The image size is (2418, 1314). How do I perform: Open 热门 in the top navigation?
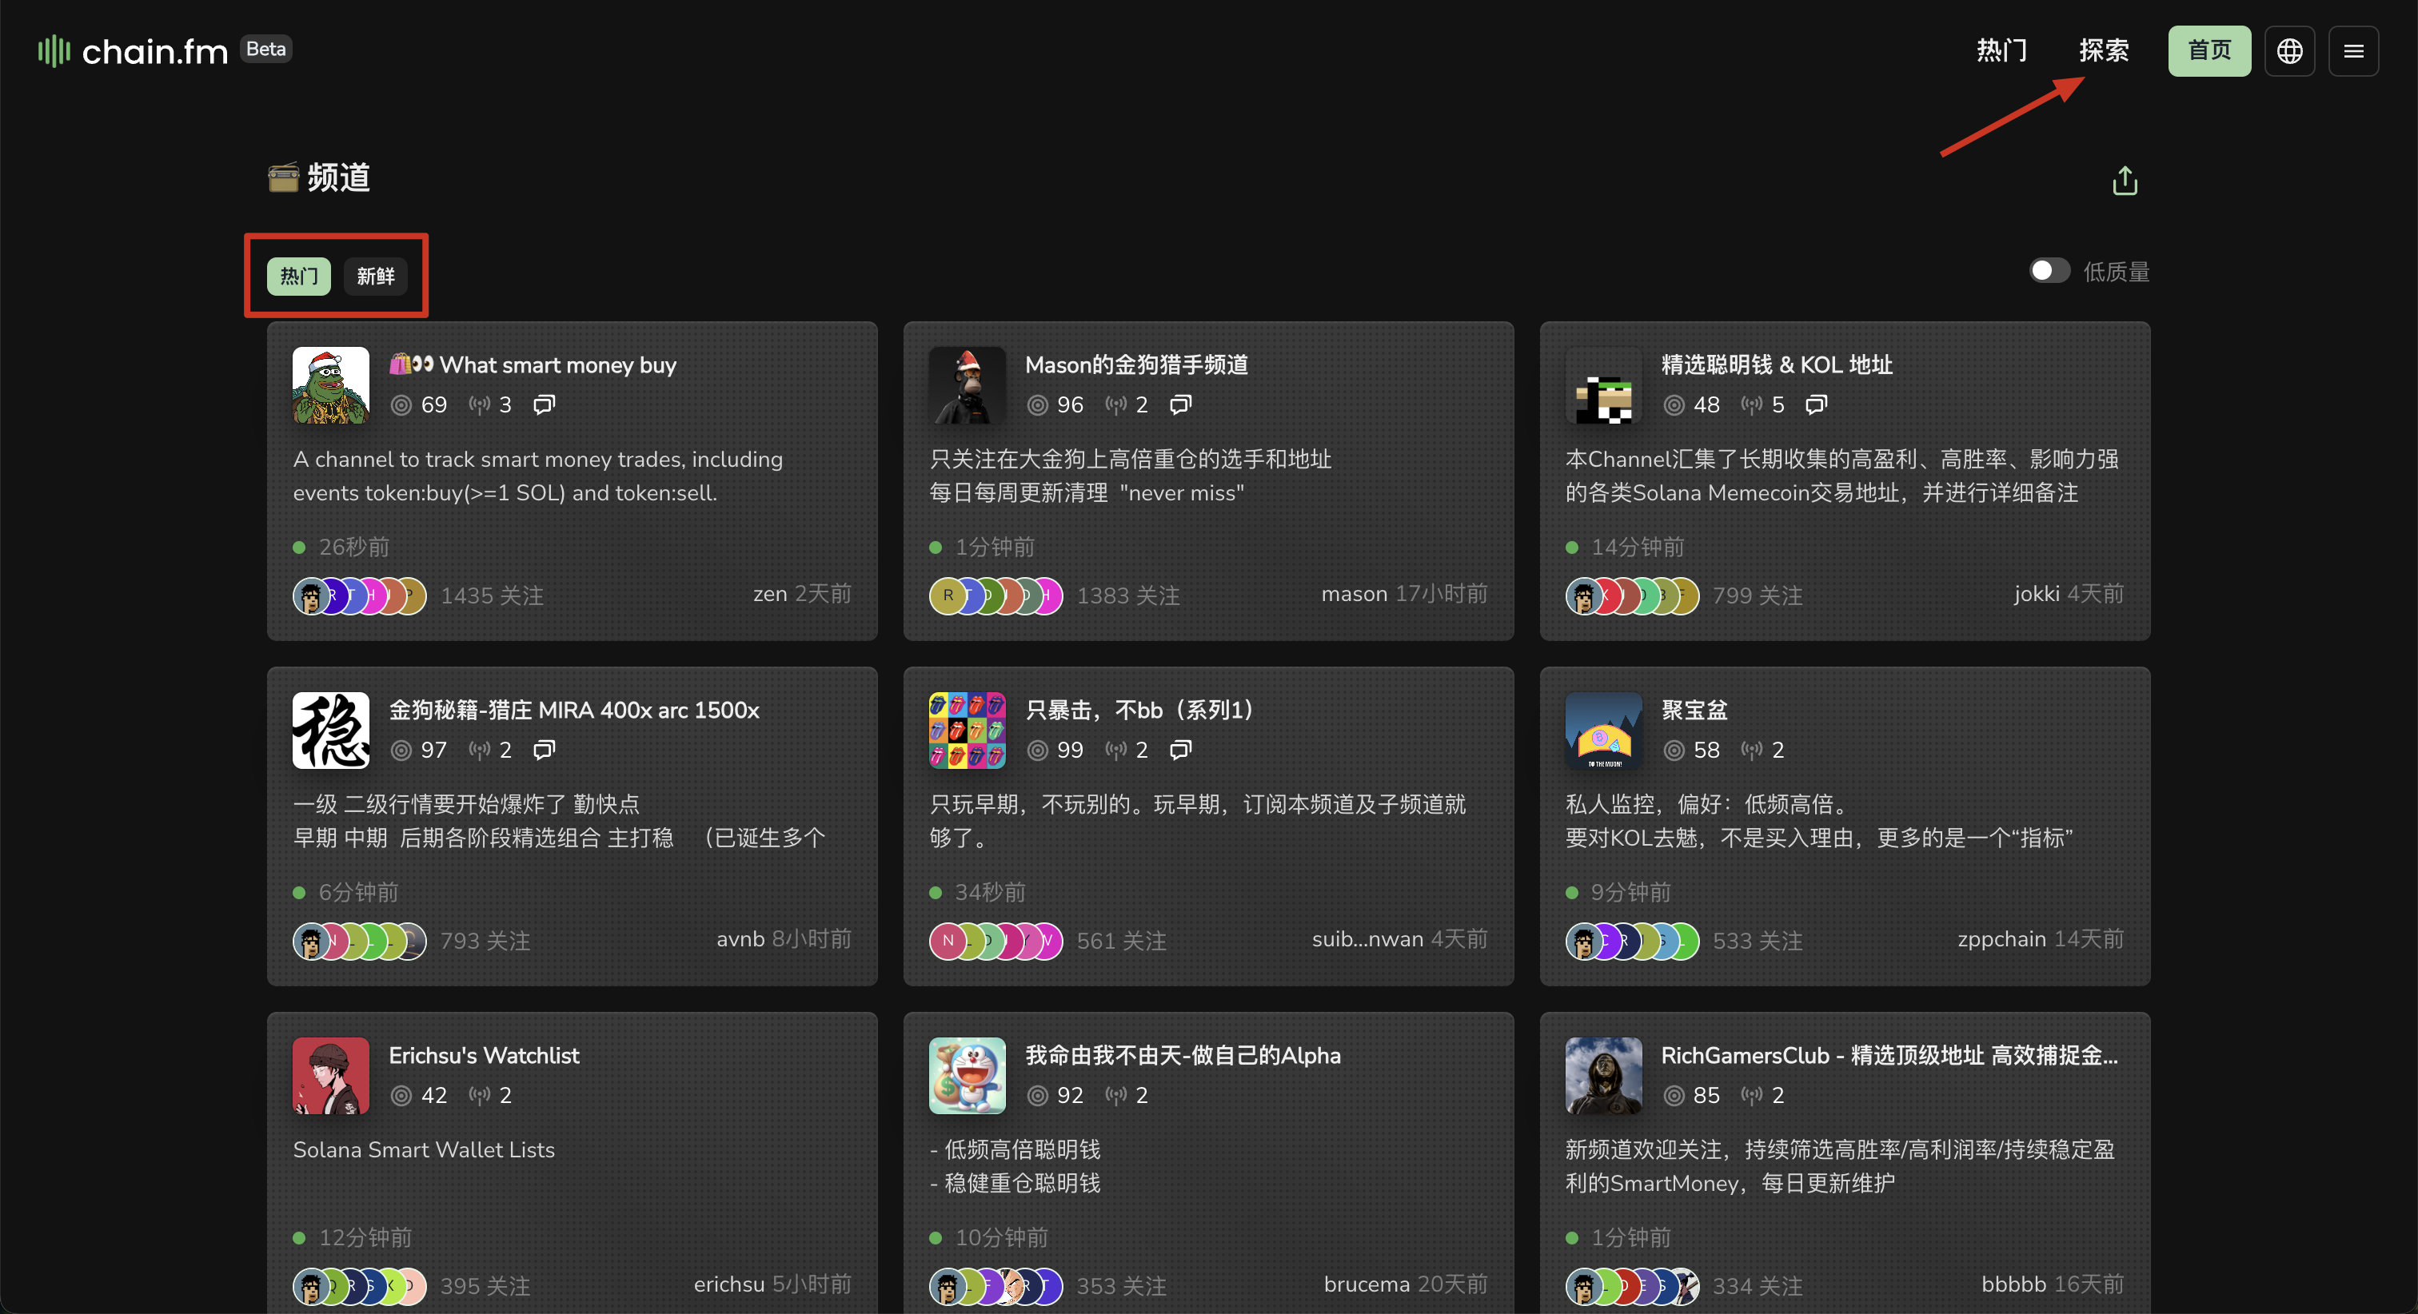[2001, 50]
